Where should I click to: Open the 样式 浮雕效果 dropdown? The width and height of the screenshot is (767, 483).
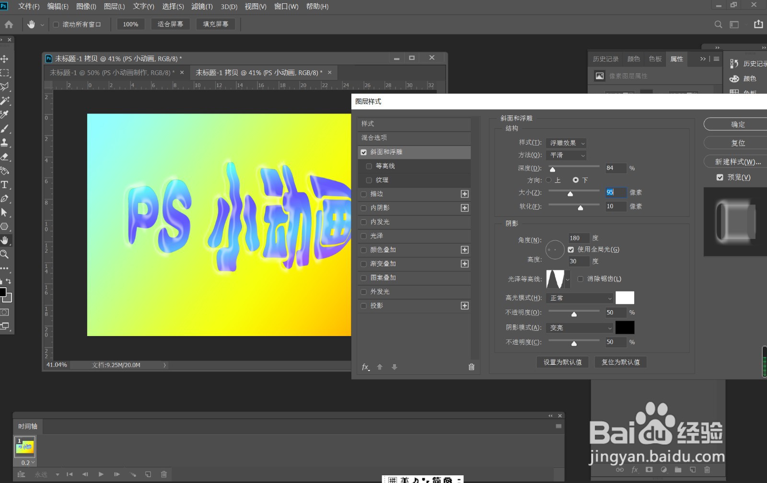pyautogui.click(x=566, y=143)
